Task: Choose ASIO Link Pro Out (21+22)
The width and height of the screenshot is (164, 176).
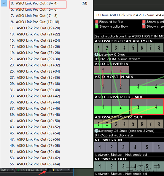Action: [x=47, y=34]
